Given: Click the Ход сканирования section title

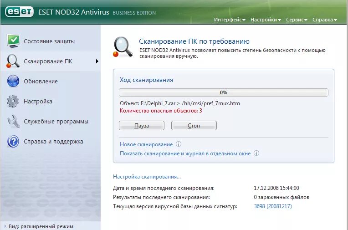Looking at the screenshot, I should 146,80.
